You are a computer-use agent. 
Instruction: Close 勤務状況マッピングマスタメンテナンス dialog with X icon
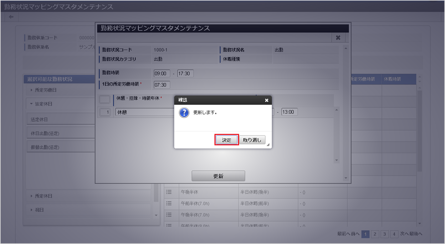[338, 37]
